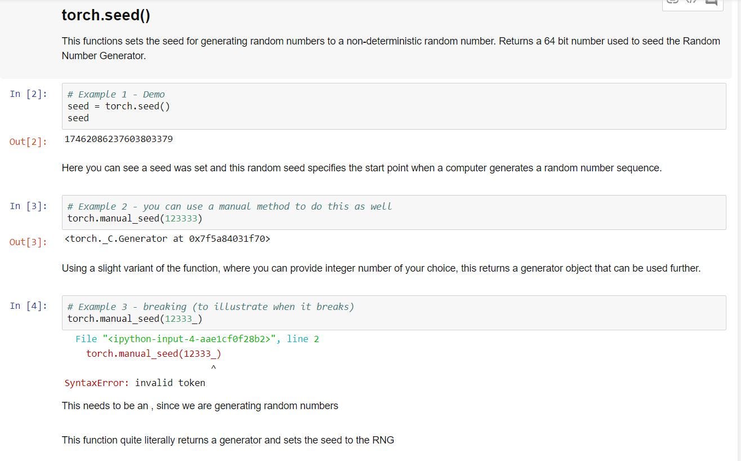The height and width of the screenshot is (461, 741).
Task: Click the torch._C.Generator output text
Action: tap(167, 239)
